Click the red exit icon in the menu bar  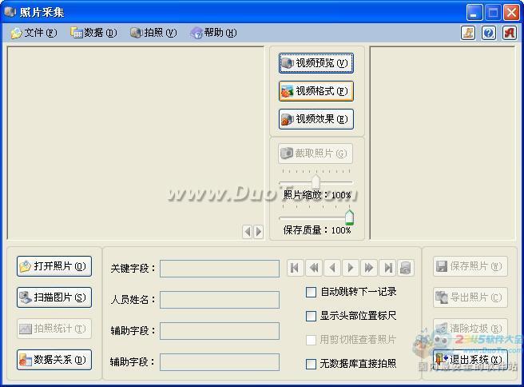[507, 33]
